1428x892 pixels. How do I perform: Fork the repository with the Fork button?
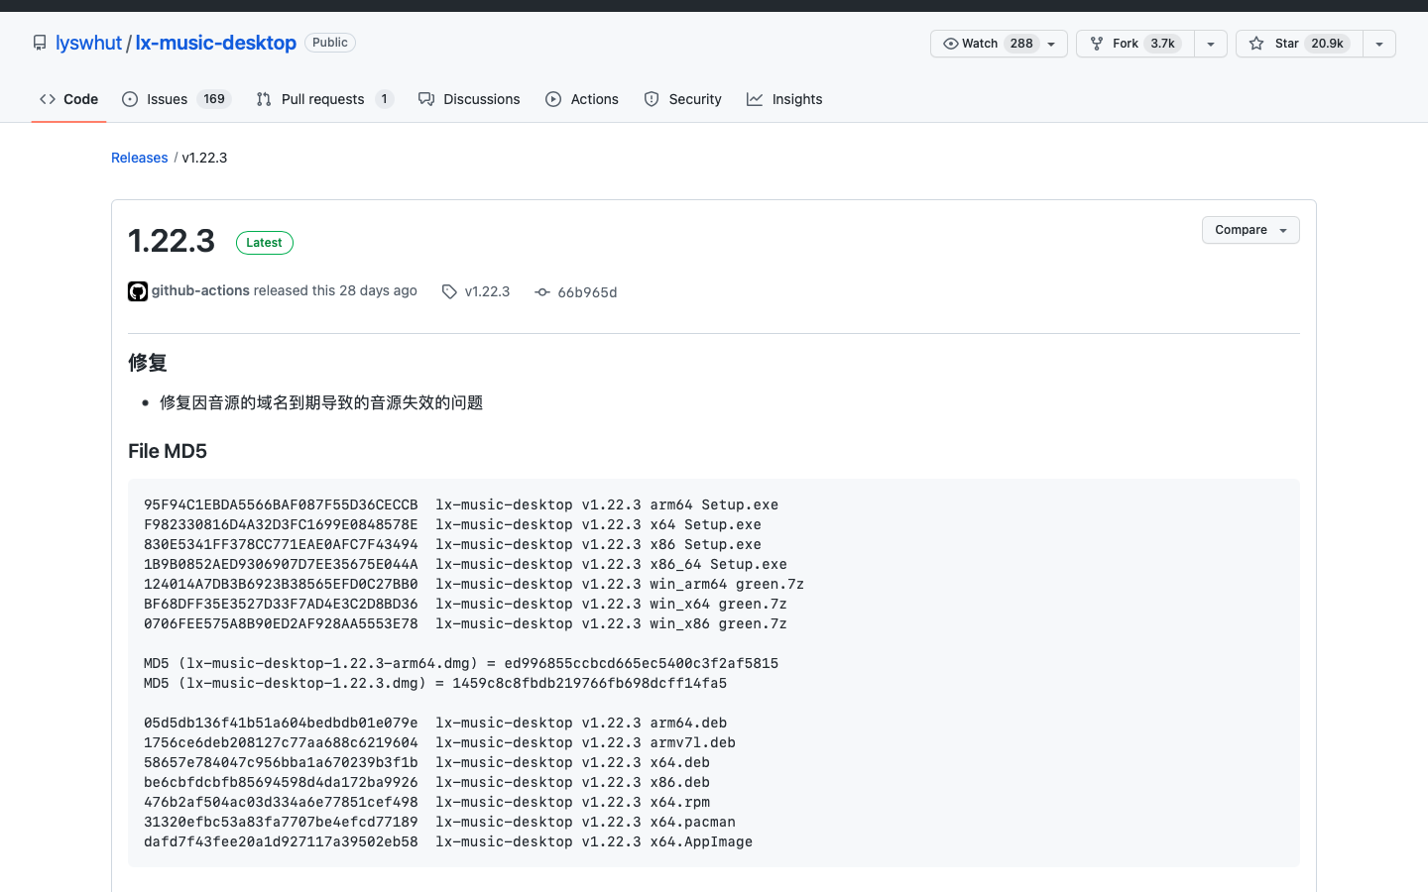[x=1135, y=44]
